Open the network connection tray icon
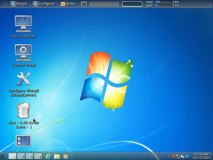Screen dimensions: 213x160 [x=178, y=156]
